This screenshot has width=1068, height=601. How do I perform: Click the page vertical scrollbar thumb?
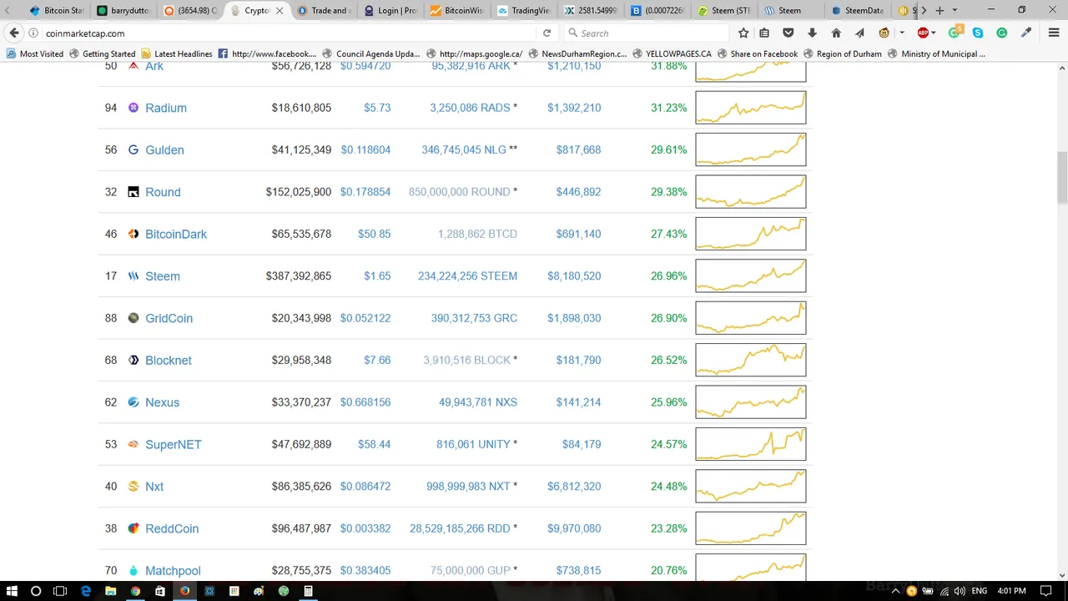(1062, 176)
